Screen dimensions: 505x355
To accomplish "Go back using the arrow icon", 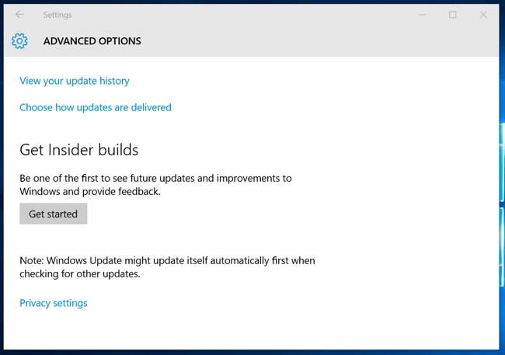I will [x=19, y=15].
